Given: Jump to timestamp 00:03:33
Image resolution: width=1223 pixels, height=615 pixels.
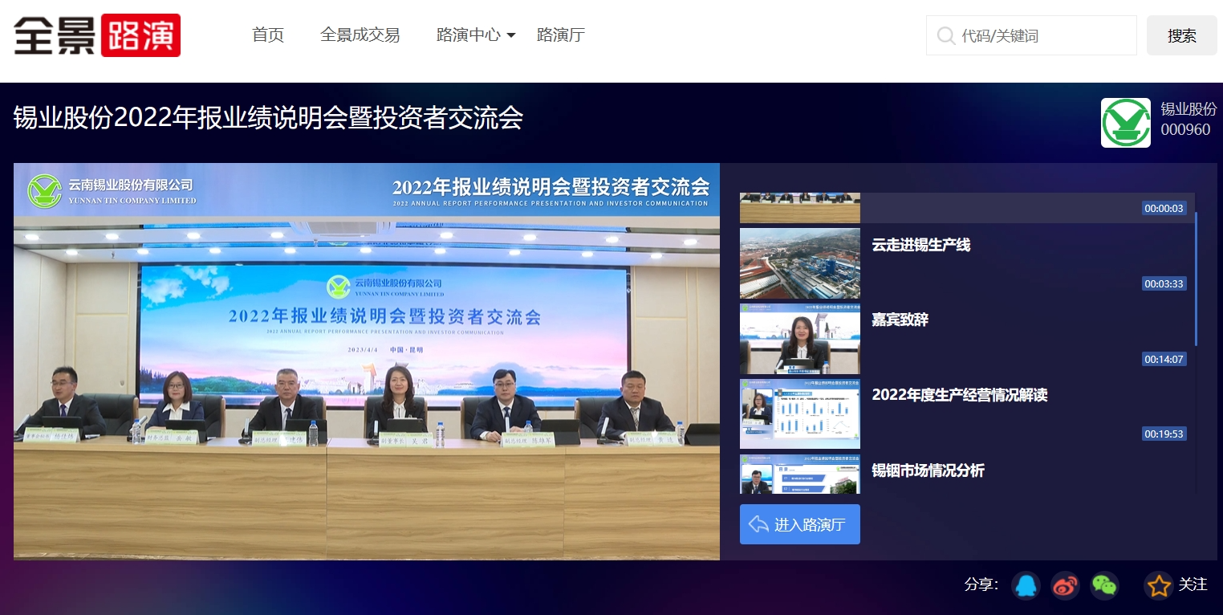Looking at the screenshot, I should [1164, 283].
